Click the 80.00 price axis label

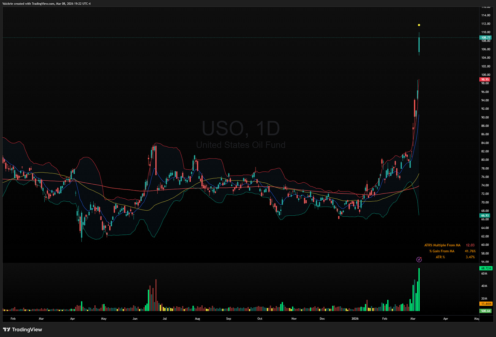click(485, 160)
